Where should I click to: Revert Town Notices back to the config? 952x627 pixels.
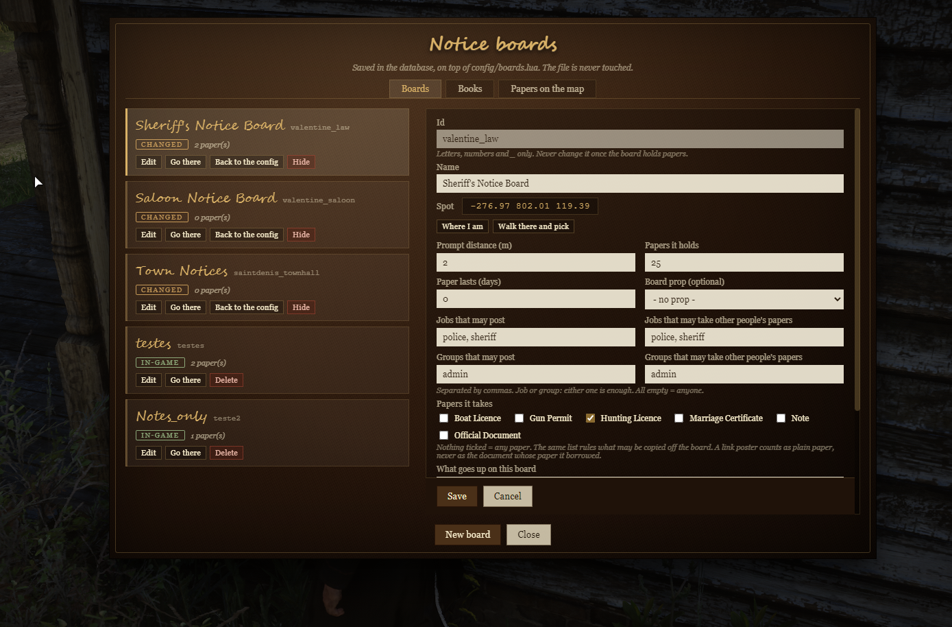(x=247, y=307)
